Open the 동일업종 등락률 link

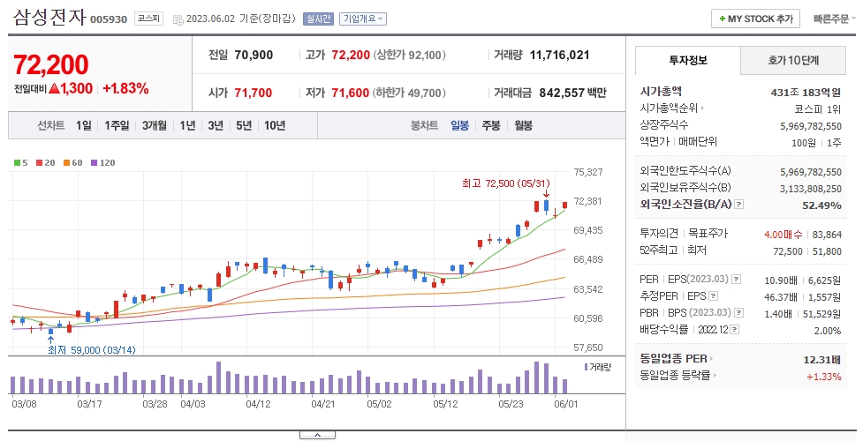coord(678,376)
